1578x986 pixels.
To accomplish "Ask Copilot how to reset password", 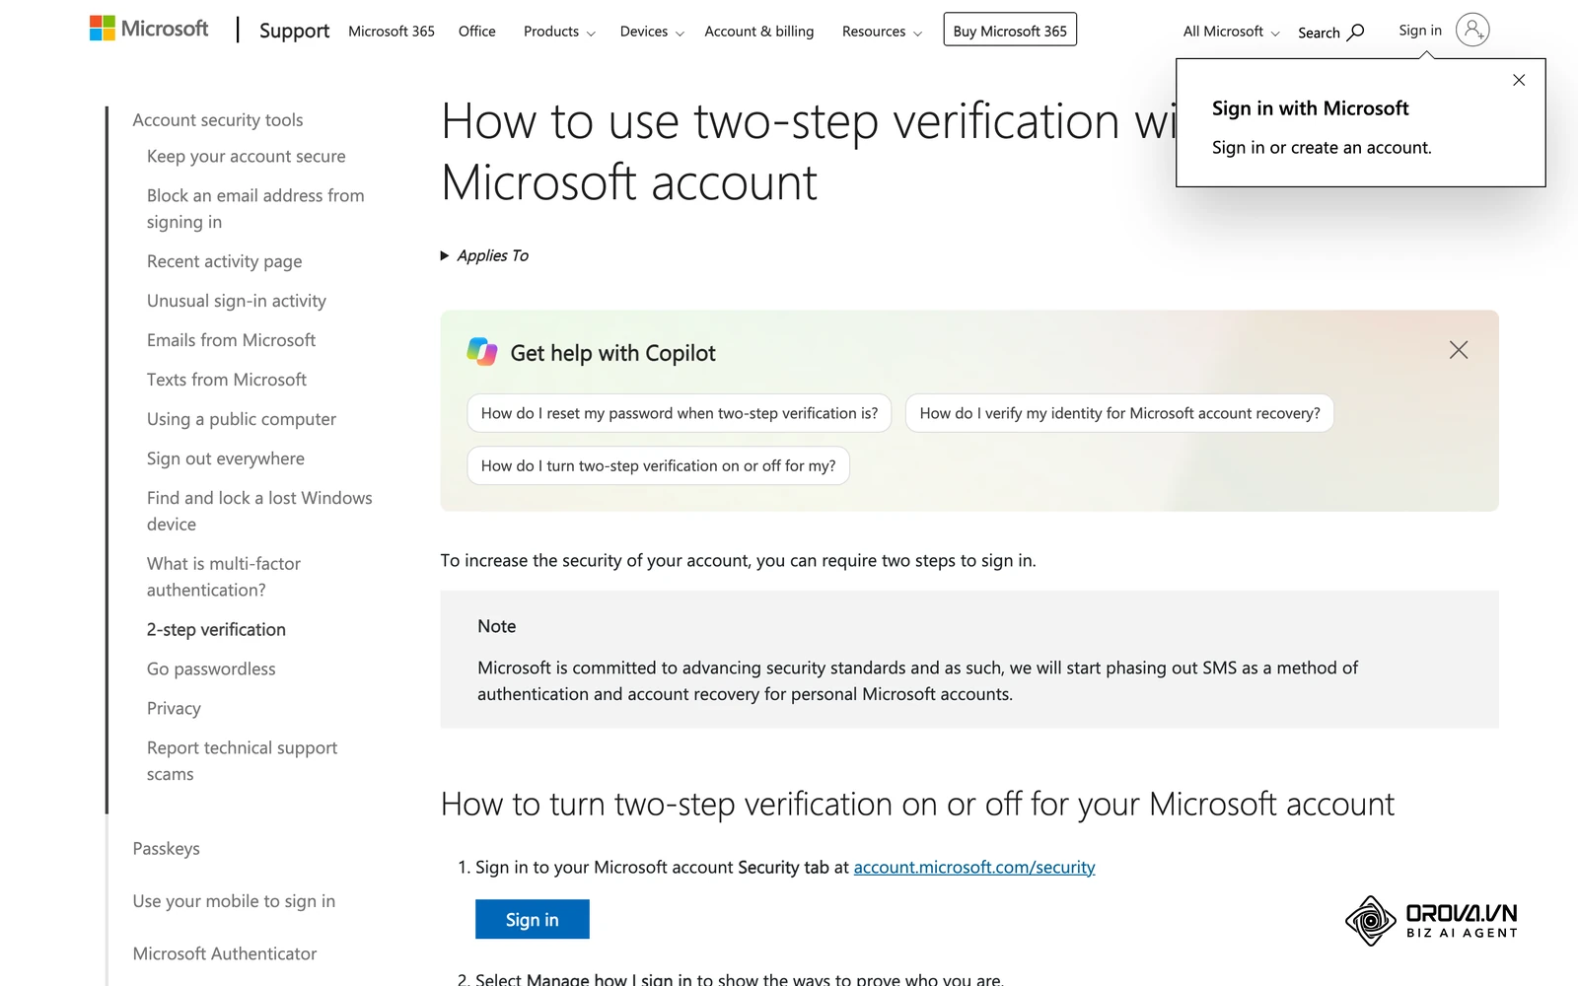I will coord(680,413).
